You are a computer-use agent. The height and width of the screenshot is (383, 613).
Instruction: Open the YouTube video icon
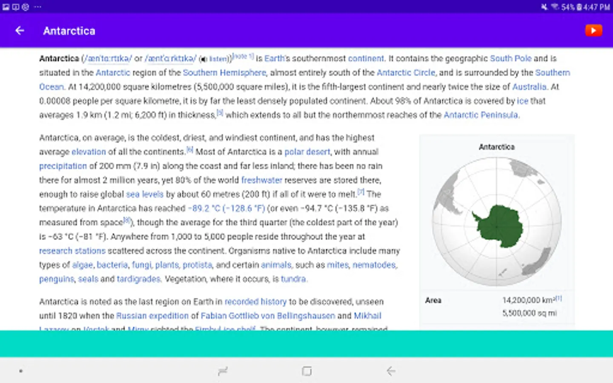[x=593, y=31]
